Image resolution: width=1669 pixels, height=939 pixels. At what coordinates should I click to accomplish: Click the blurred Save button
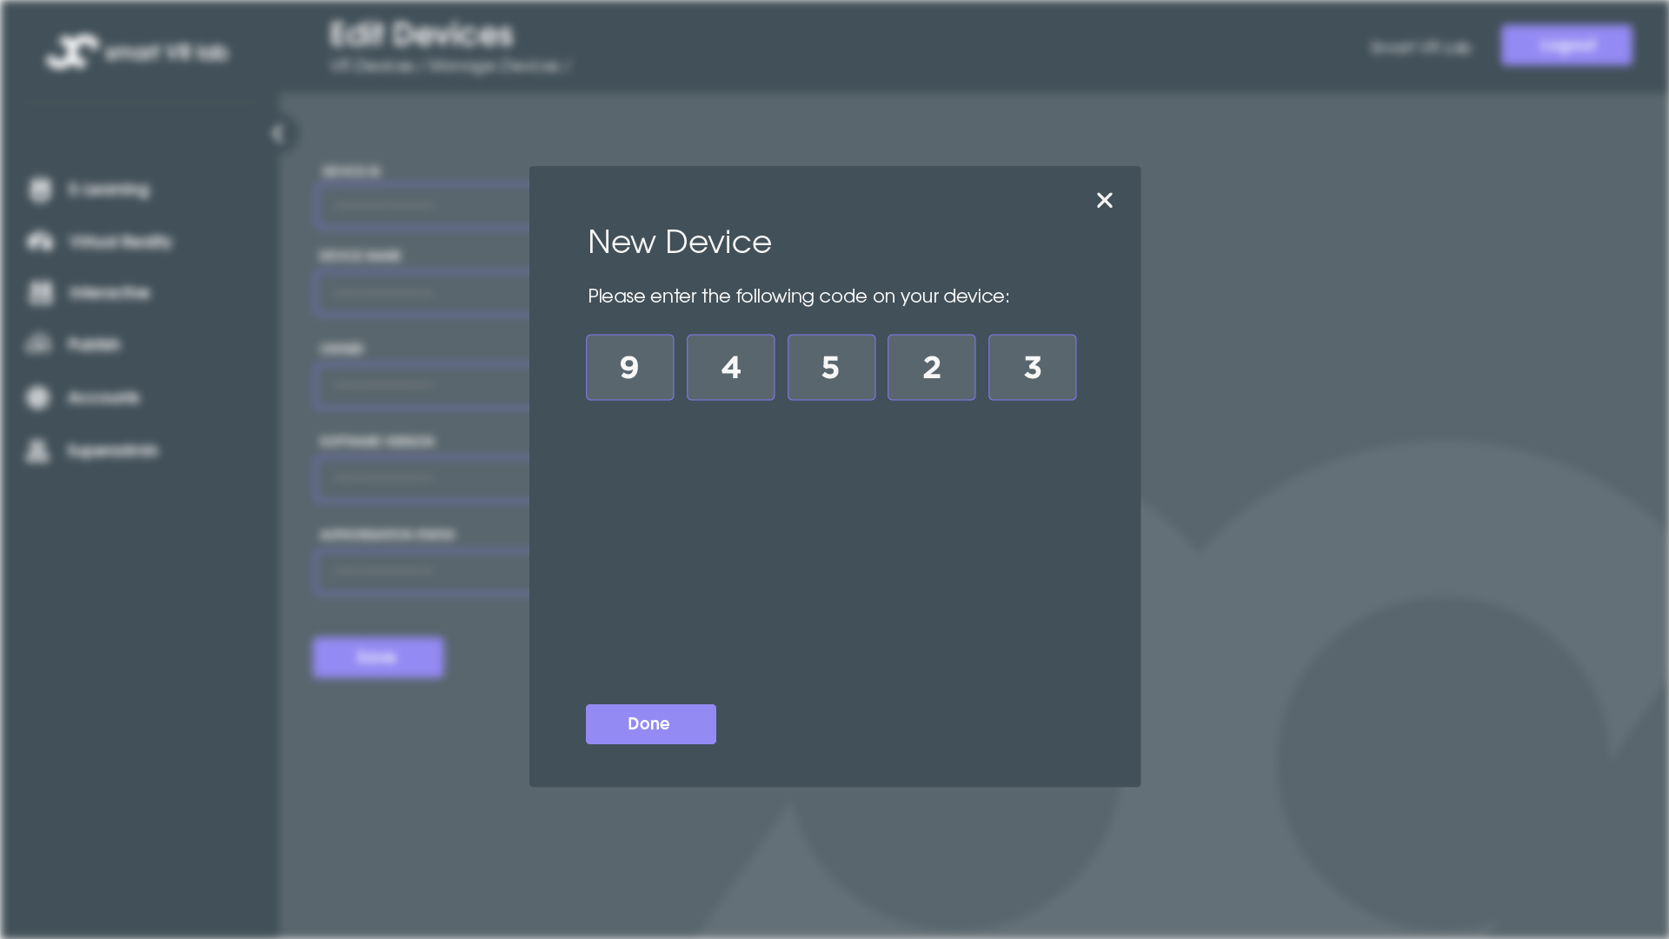pos(378,657)
